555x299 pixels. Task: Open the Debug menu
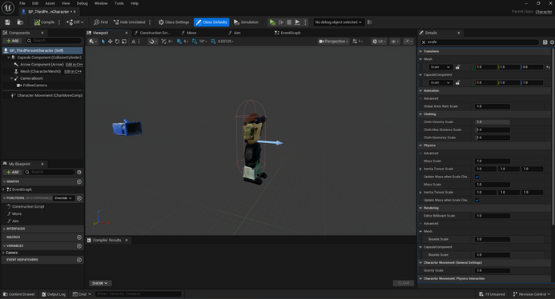click(82, 3)
